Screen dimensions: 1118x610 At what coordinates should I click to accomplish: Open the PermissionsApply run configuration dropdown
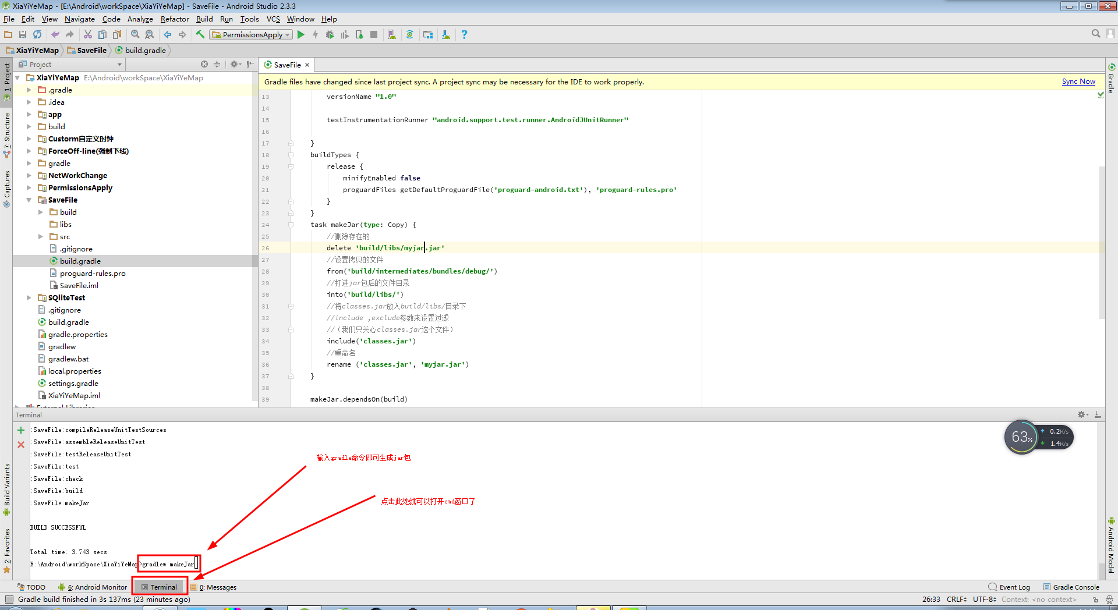[x=252, y=35]
